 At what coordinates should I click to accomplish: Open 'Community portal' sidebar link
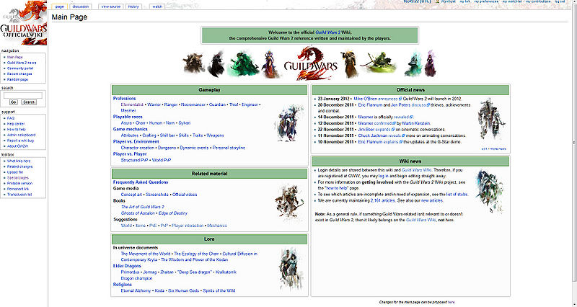(20, 68)
